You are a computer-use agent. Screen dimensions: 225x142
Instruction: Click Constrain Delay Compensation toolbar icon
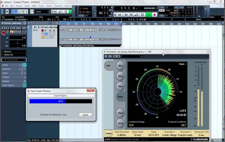7,12
